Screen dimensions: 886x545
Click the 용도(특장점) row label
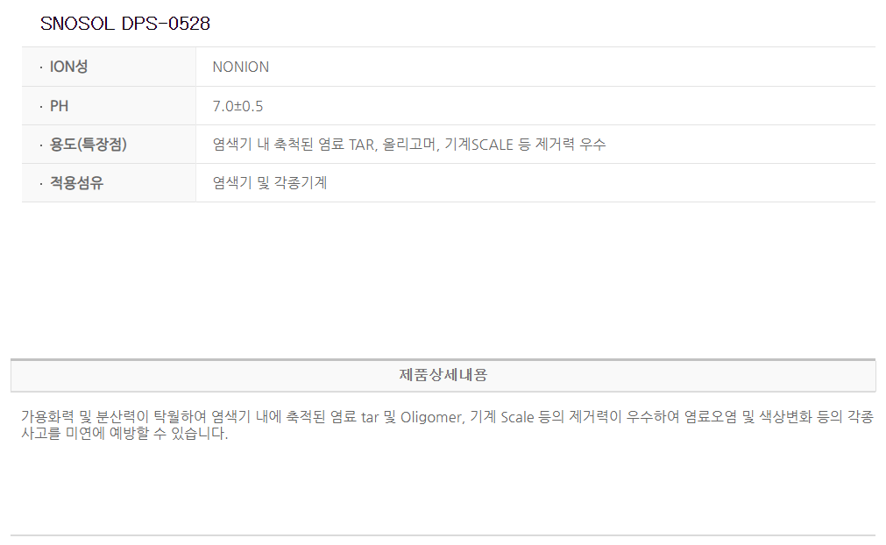click(88, 144)
